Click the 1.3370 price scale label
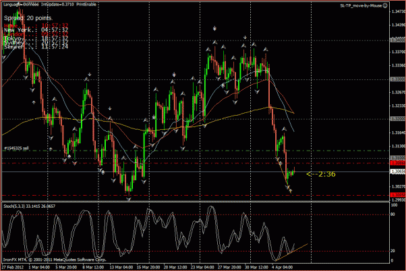This screenshot has width=406, height=271. [399, 52]
